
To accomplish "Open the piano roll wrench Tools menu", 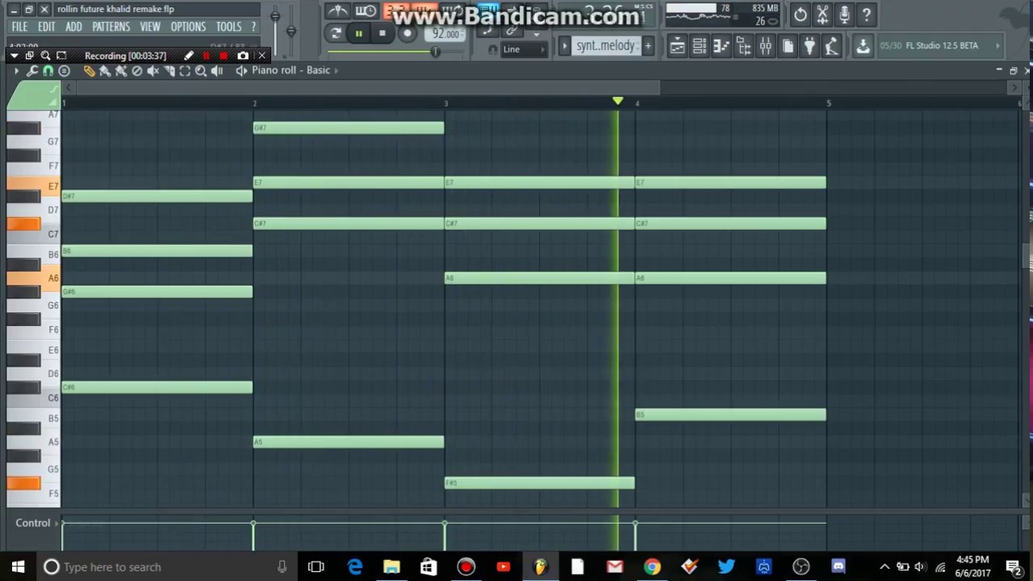I will point(31,71).
